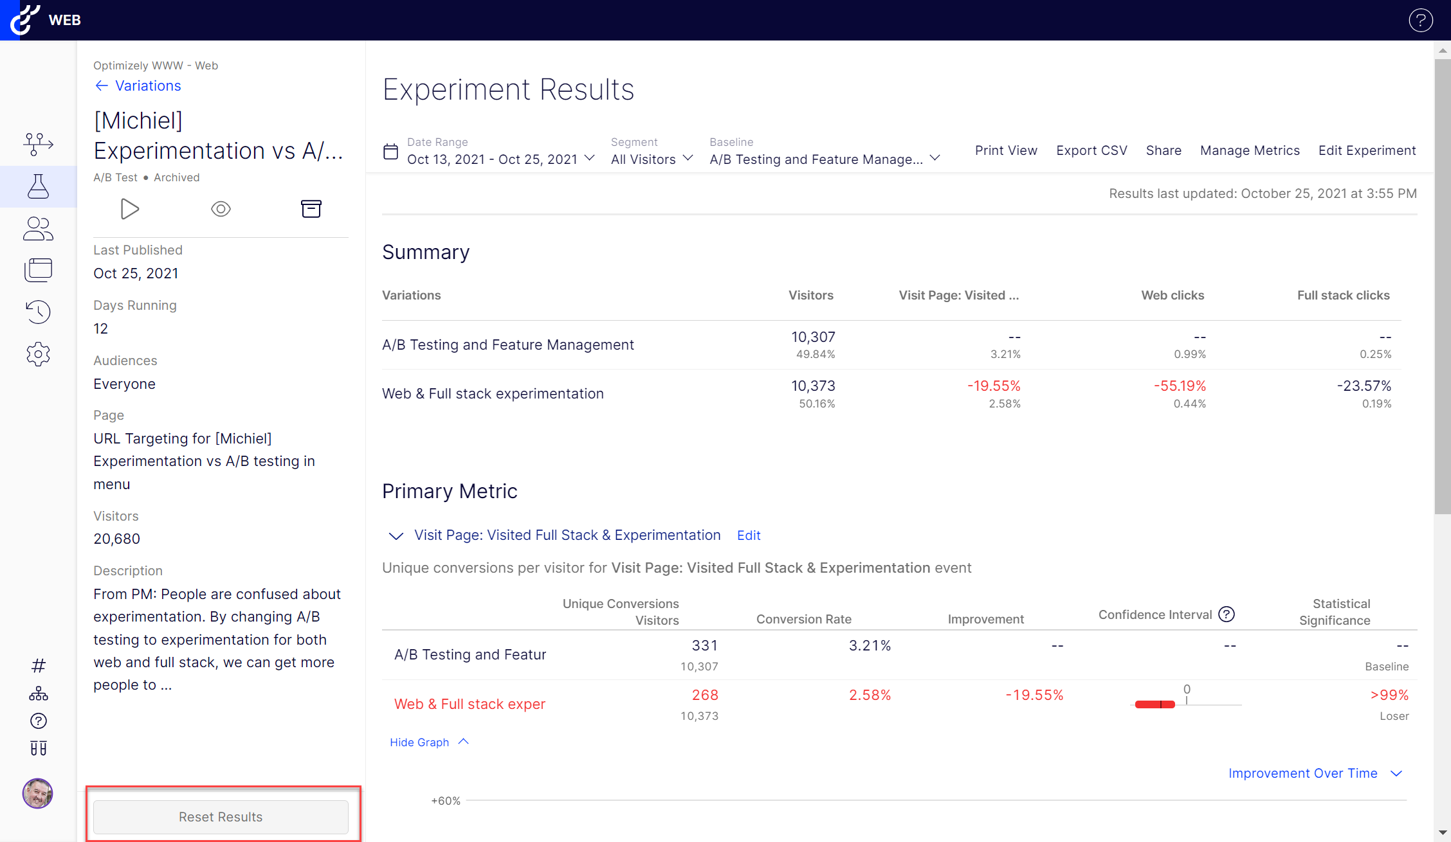1451x842 pixels.
Task: Click the Conversion Rate column header
Action: click(x=803, y=619)
